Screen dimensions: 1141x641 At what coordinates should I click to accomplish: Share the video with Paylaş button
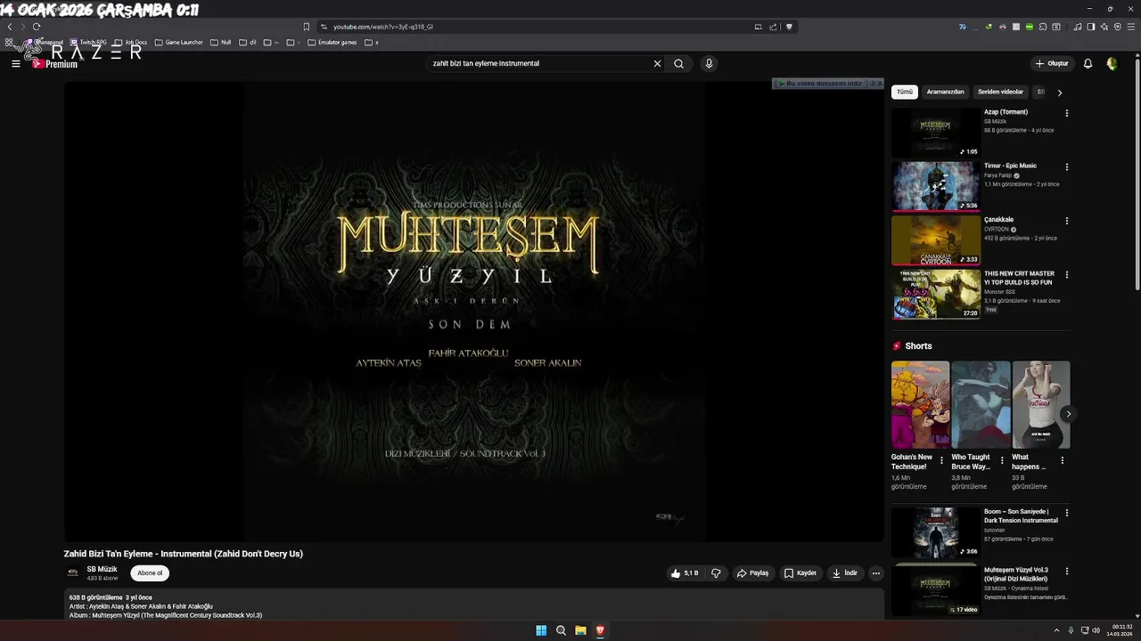click(x=753, y=573)
